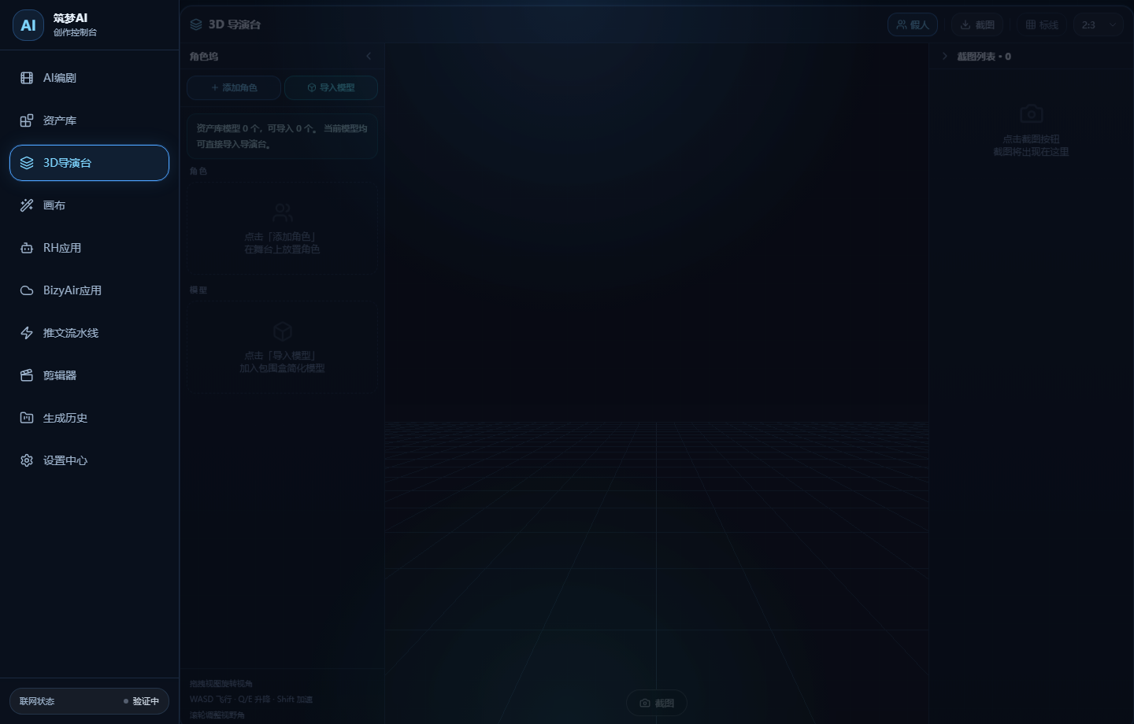This screenshot has width=1134, height=724.
Task: Collapse the 角色坞 panel with chevron
Action: 369,56
